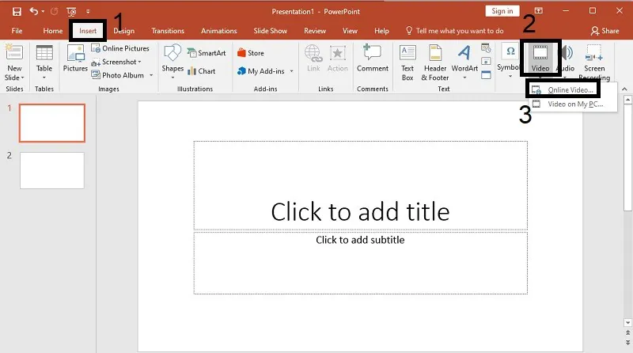The height and width of the screenshot is (353, 633).
Task: Open the My Add-ins dropdown
Action: coord(291,71)
